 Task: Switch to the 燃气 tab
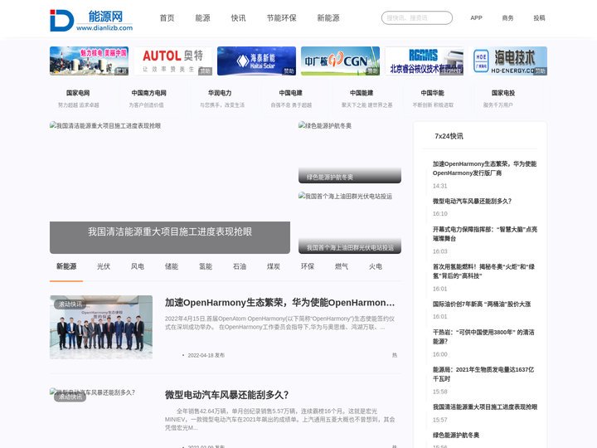click(x=342, y=266)
